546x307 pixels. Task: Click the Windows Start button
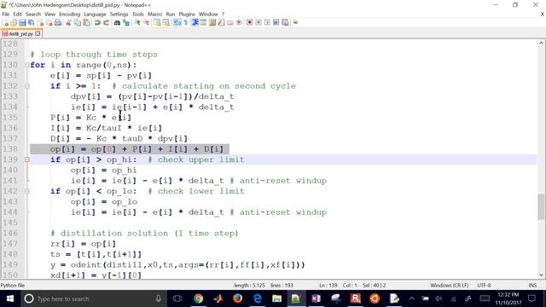pos(9,298)
